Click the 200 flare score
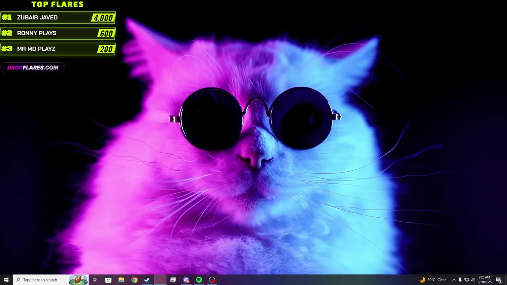507x285 pixels. point(106,49)
